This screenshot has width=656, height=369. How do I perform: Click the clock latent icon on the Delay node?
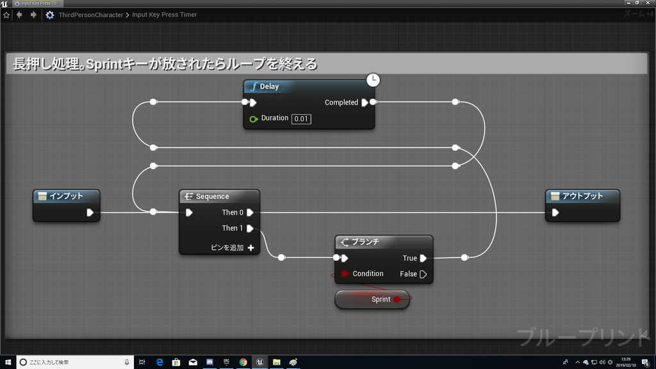point(373,80)
